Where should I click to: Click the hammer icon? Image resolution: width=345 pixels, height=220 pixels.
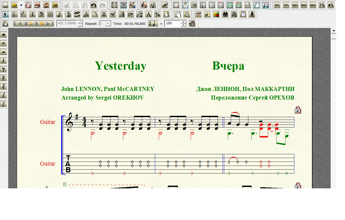tap(198, 14)
